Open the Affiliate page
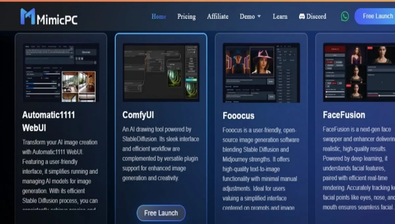Screen dimensions: 395x224 (x=218, y=16)
